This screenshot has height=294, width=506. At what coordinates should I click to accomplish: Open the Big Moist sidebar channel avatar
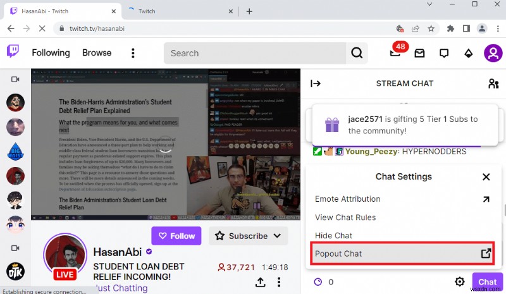[15, 152]
